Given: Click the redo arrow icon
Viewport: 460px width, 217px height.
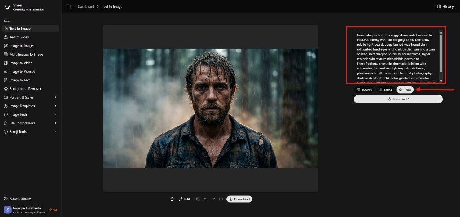Looking at the screenshot, I should pos(213,199).
